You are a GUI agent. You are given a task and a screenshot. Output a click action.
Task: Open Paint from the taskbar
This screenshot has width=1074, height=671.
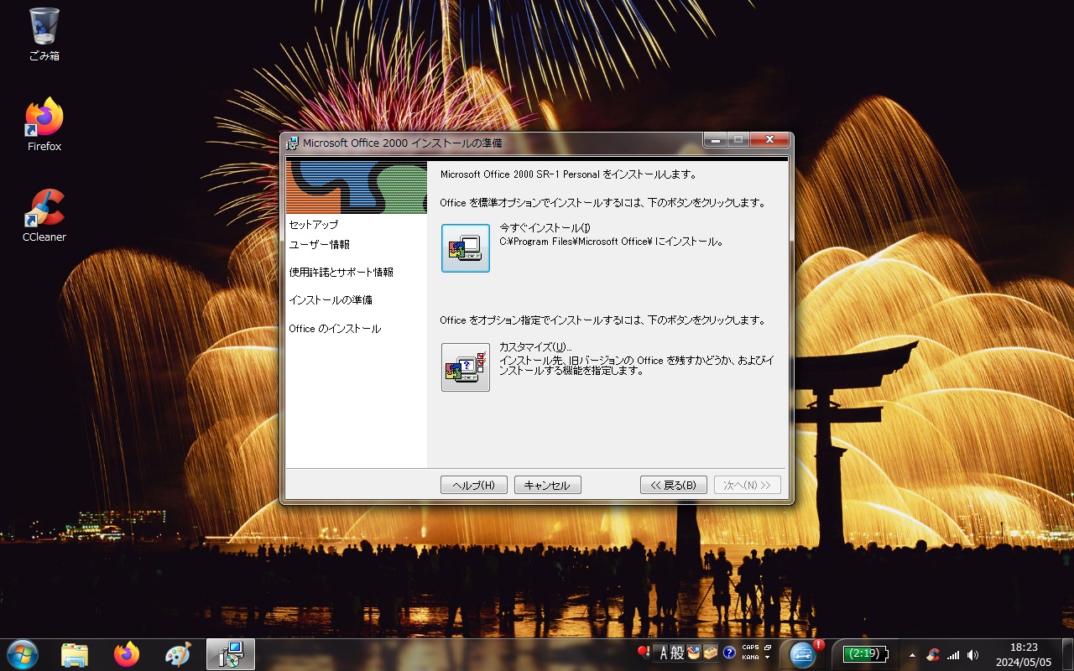(179, 655)
